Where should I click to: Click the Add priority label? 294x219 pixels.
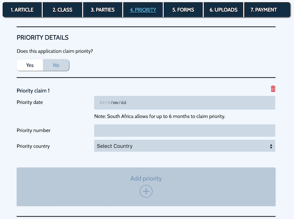146,178
